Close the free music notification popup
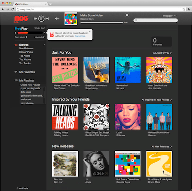Image resolution: width=192 pixels, height=191 pixels. [x=90, y=31]
